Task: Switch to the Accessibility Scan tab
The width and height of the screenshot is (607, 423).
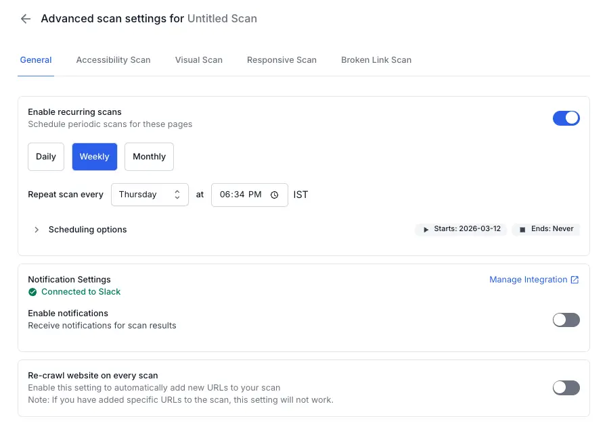Action: pyautogui.click(x=113, y=59)
